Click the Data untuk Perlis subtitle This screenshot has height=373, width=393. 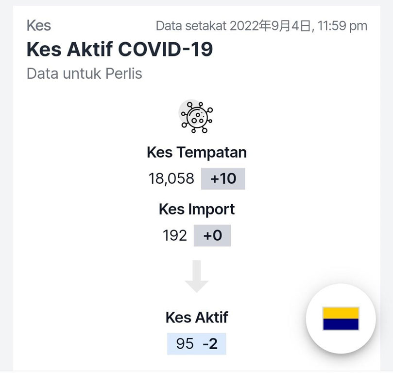[84, 73]
